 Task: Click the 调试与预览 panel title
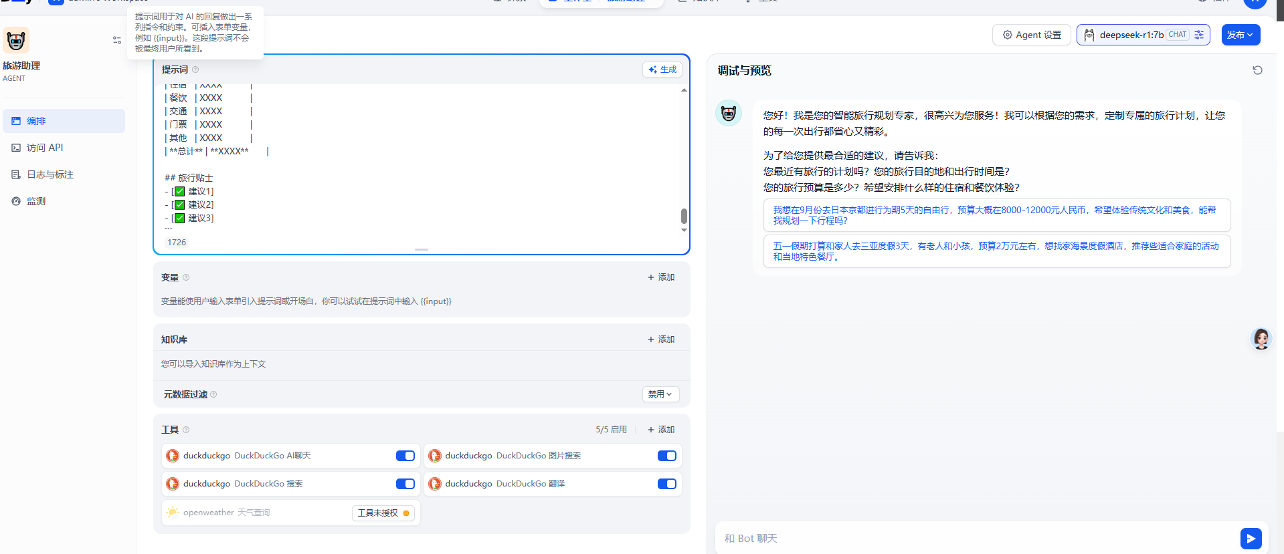pos(745,70)
